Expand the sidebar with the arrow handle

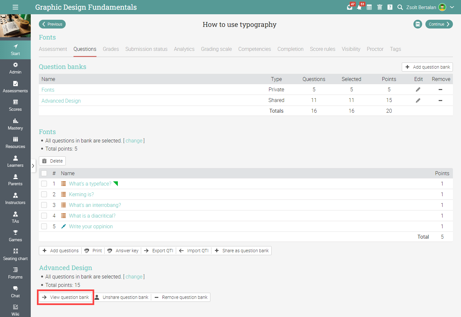[x=33, y=166]
